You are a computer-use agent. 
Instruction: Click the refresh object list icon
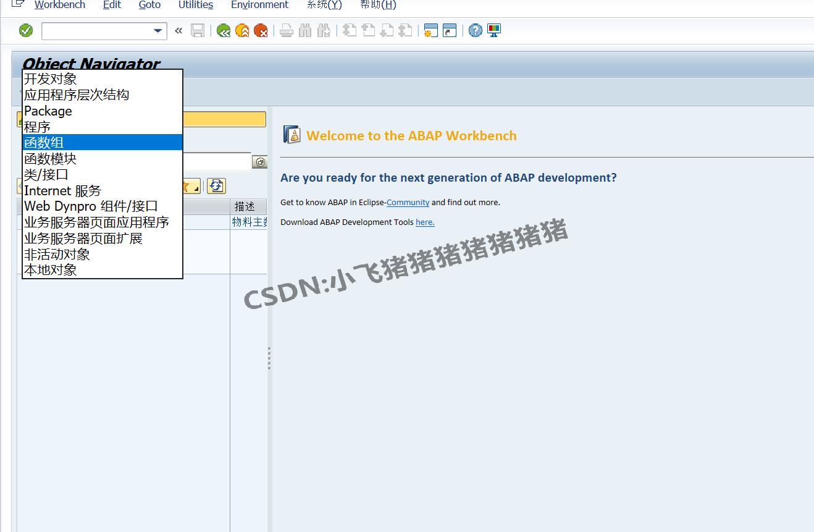click(x=216, y=185)
